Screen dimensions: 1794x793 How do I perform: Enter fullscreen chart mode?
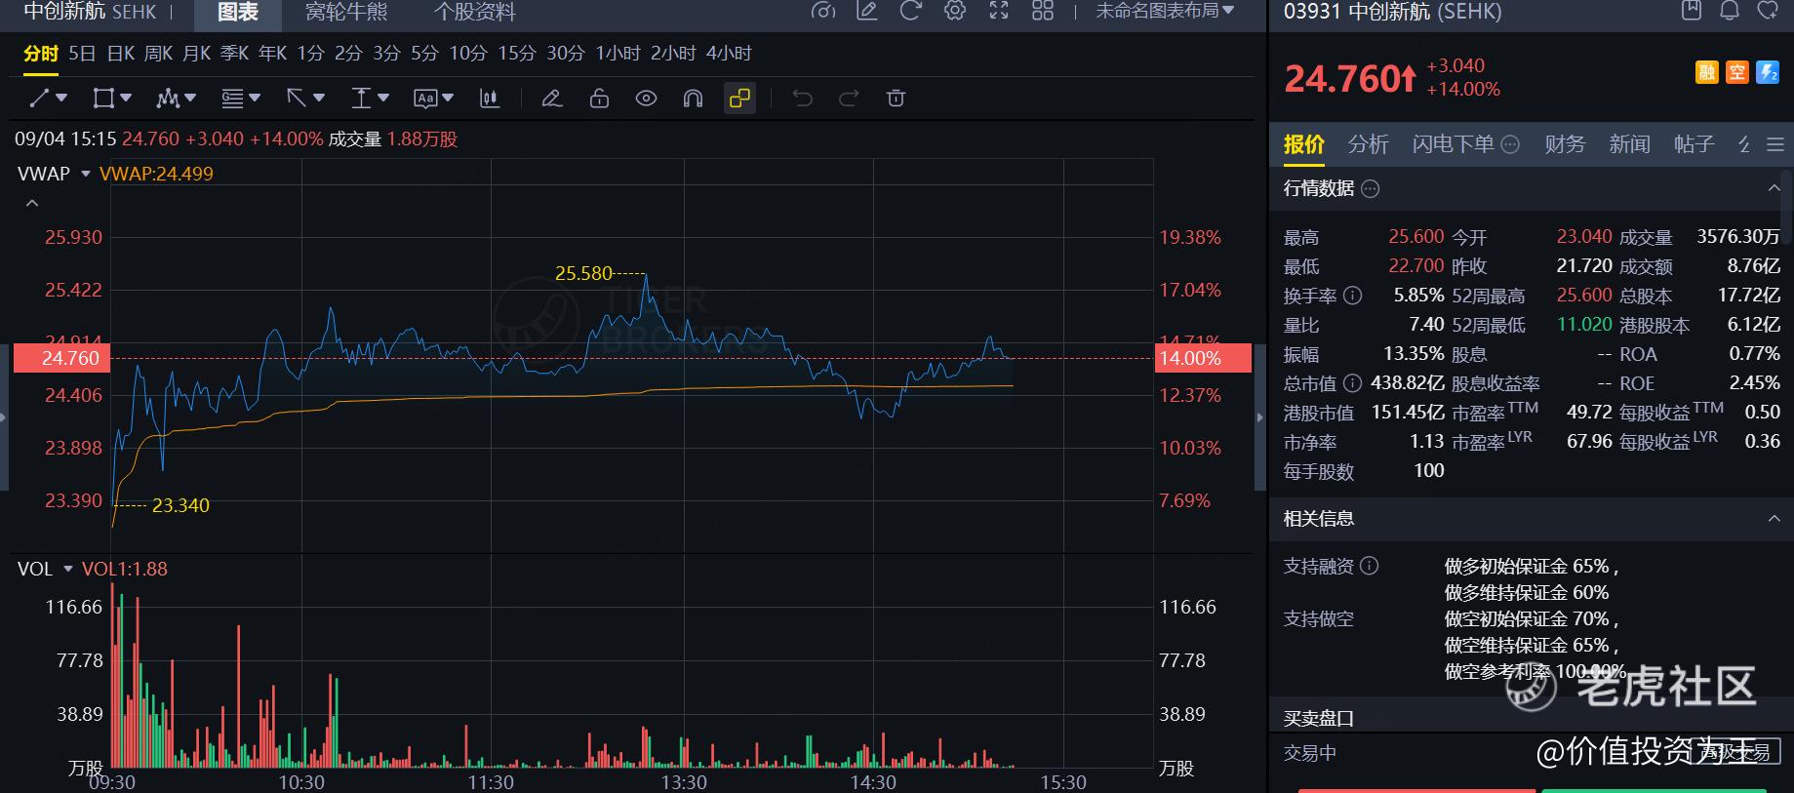pyautogui.click(x=999, y=11)
